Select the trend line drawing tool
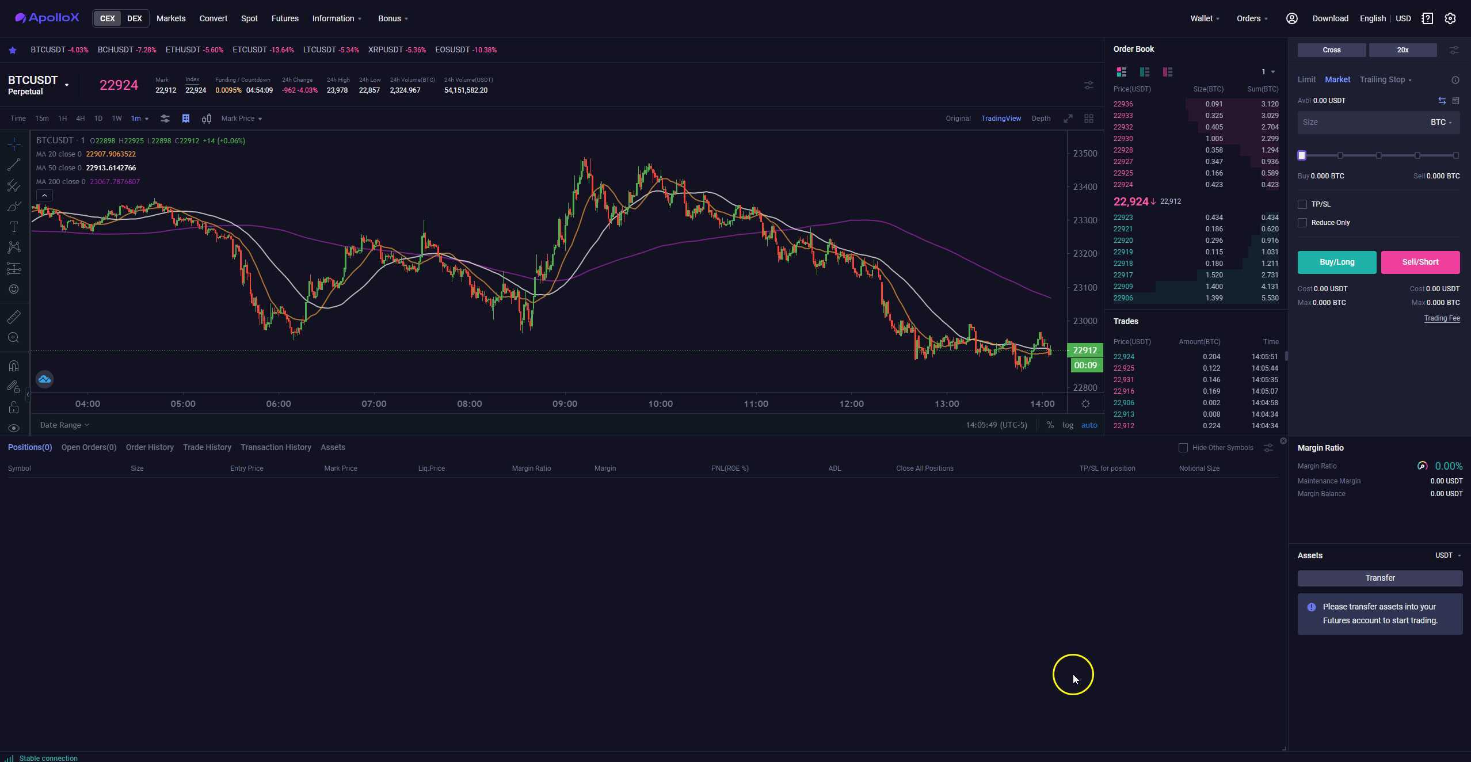Screen dimensions: 1471x762 [14, 165]
